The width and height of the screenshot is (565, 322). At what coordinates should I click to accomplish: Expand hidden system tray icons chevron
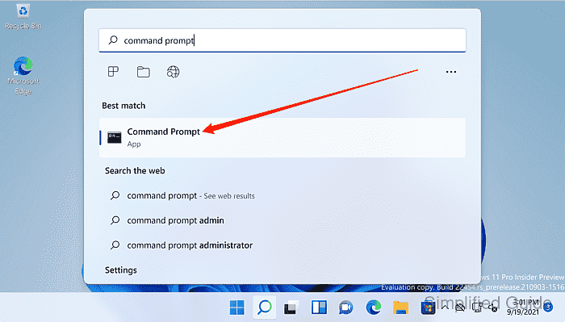[x=445, y=307]
